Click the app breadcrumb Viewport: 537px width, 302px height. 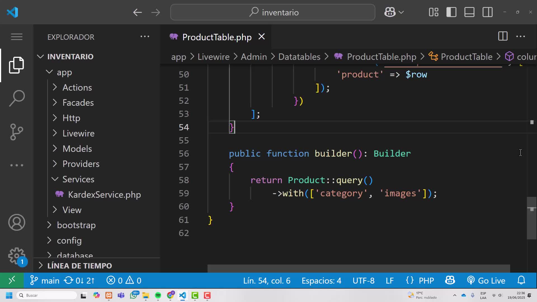point(178,57)
